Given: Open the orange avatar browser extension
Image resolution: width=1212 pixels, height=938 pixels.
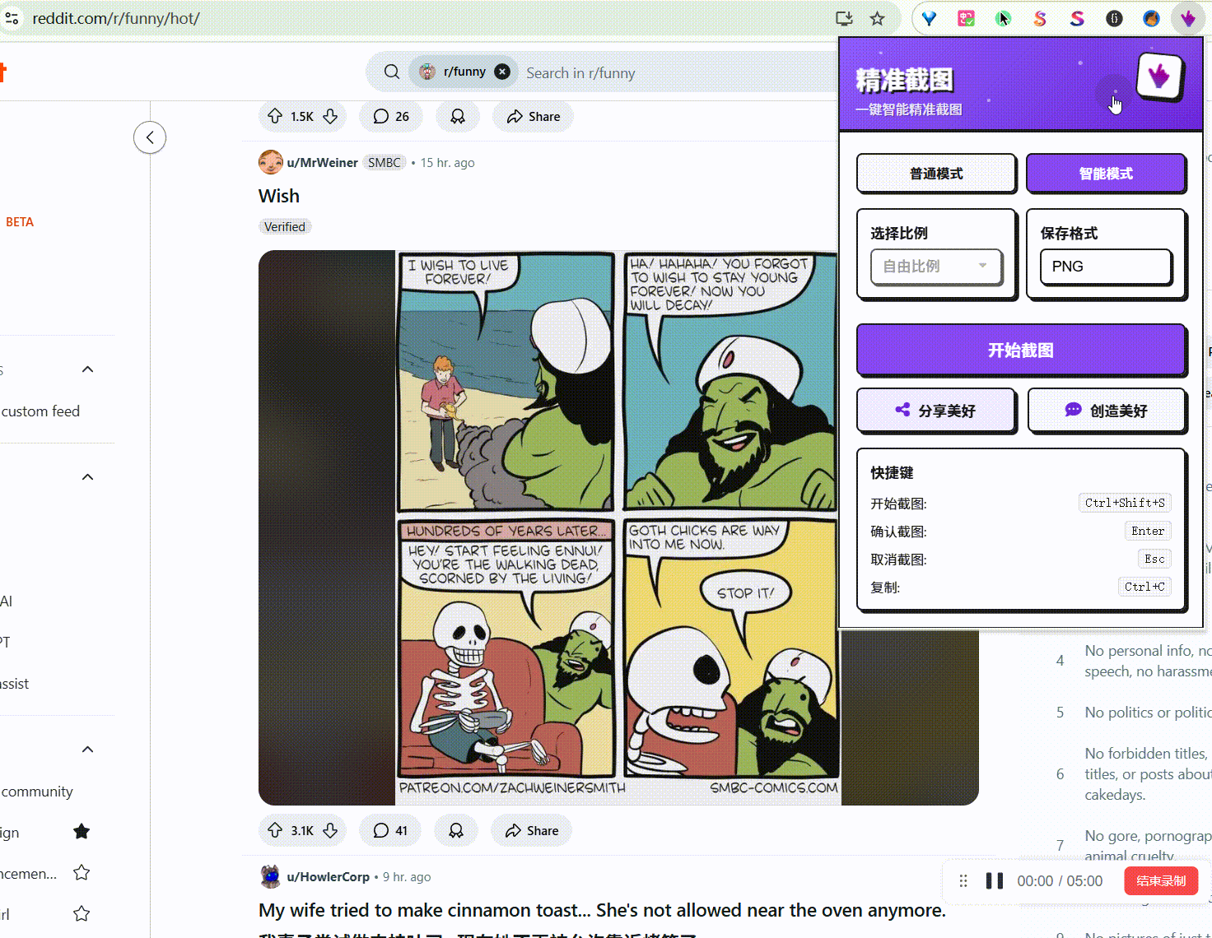Looking at the screenshot, I should tap(1151, 18).
